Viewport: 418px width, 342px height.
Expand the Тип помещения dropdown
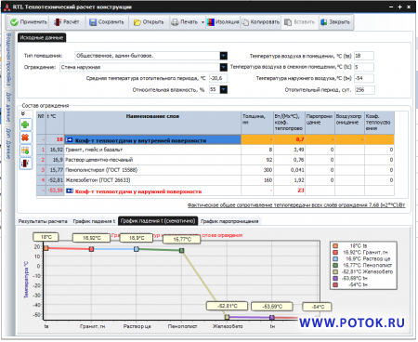(224, 56)
